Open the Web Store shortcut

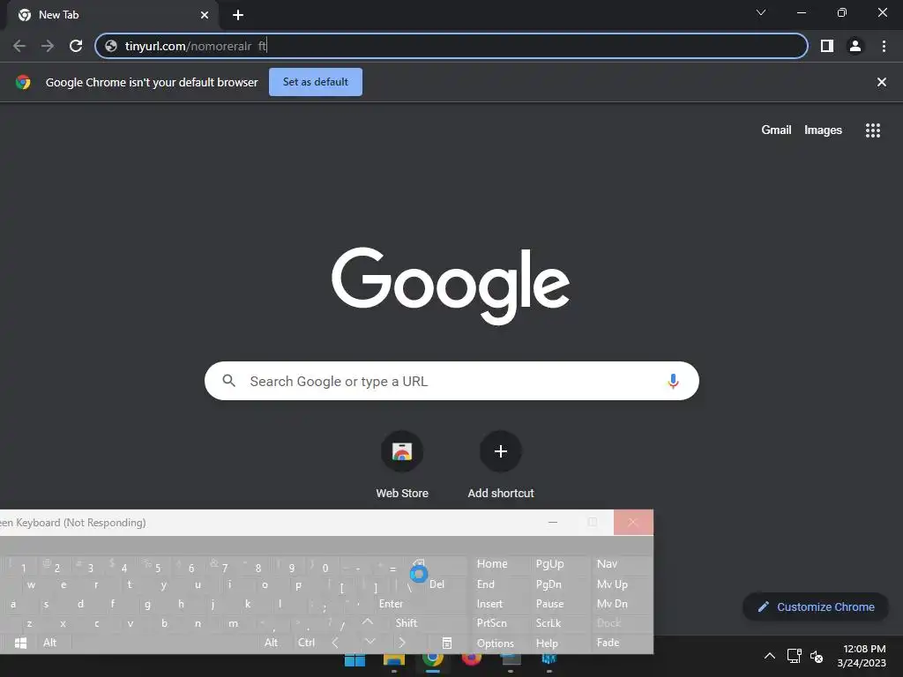click(x=402, y=465)
